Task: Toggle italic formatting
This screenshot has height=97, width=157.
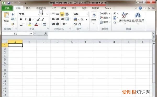Action: coord(25,19)
